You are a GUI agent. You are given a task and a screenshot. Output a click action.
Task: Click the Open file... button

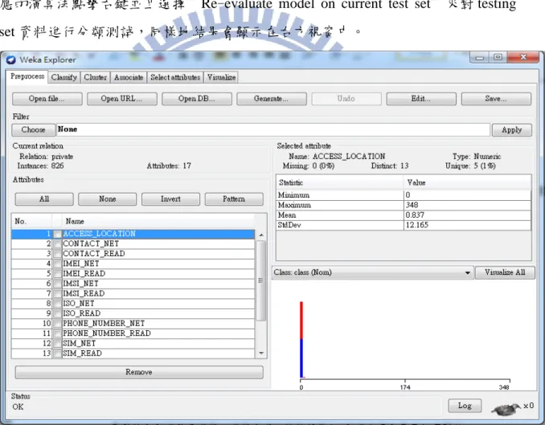47,99
